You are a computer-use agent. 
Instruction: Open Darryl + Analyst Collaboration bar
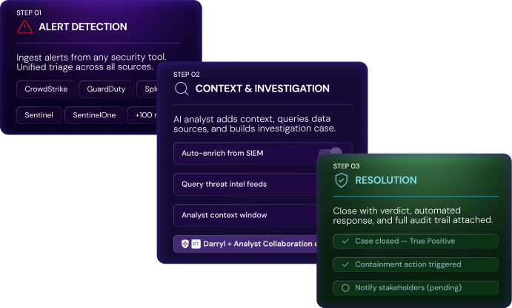pyautogui.click(x=252, y=244)
